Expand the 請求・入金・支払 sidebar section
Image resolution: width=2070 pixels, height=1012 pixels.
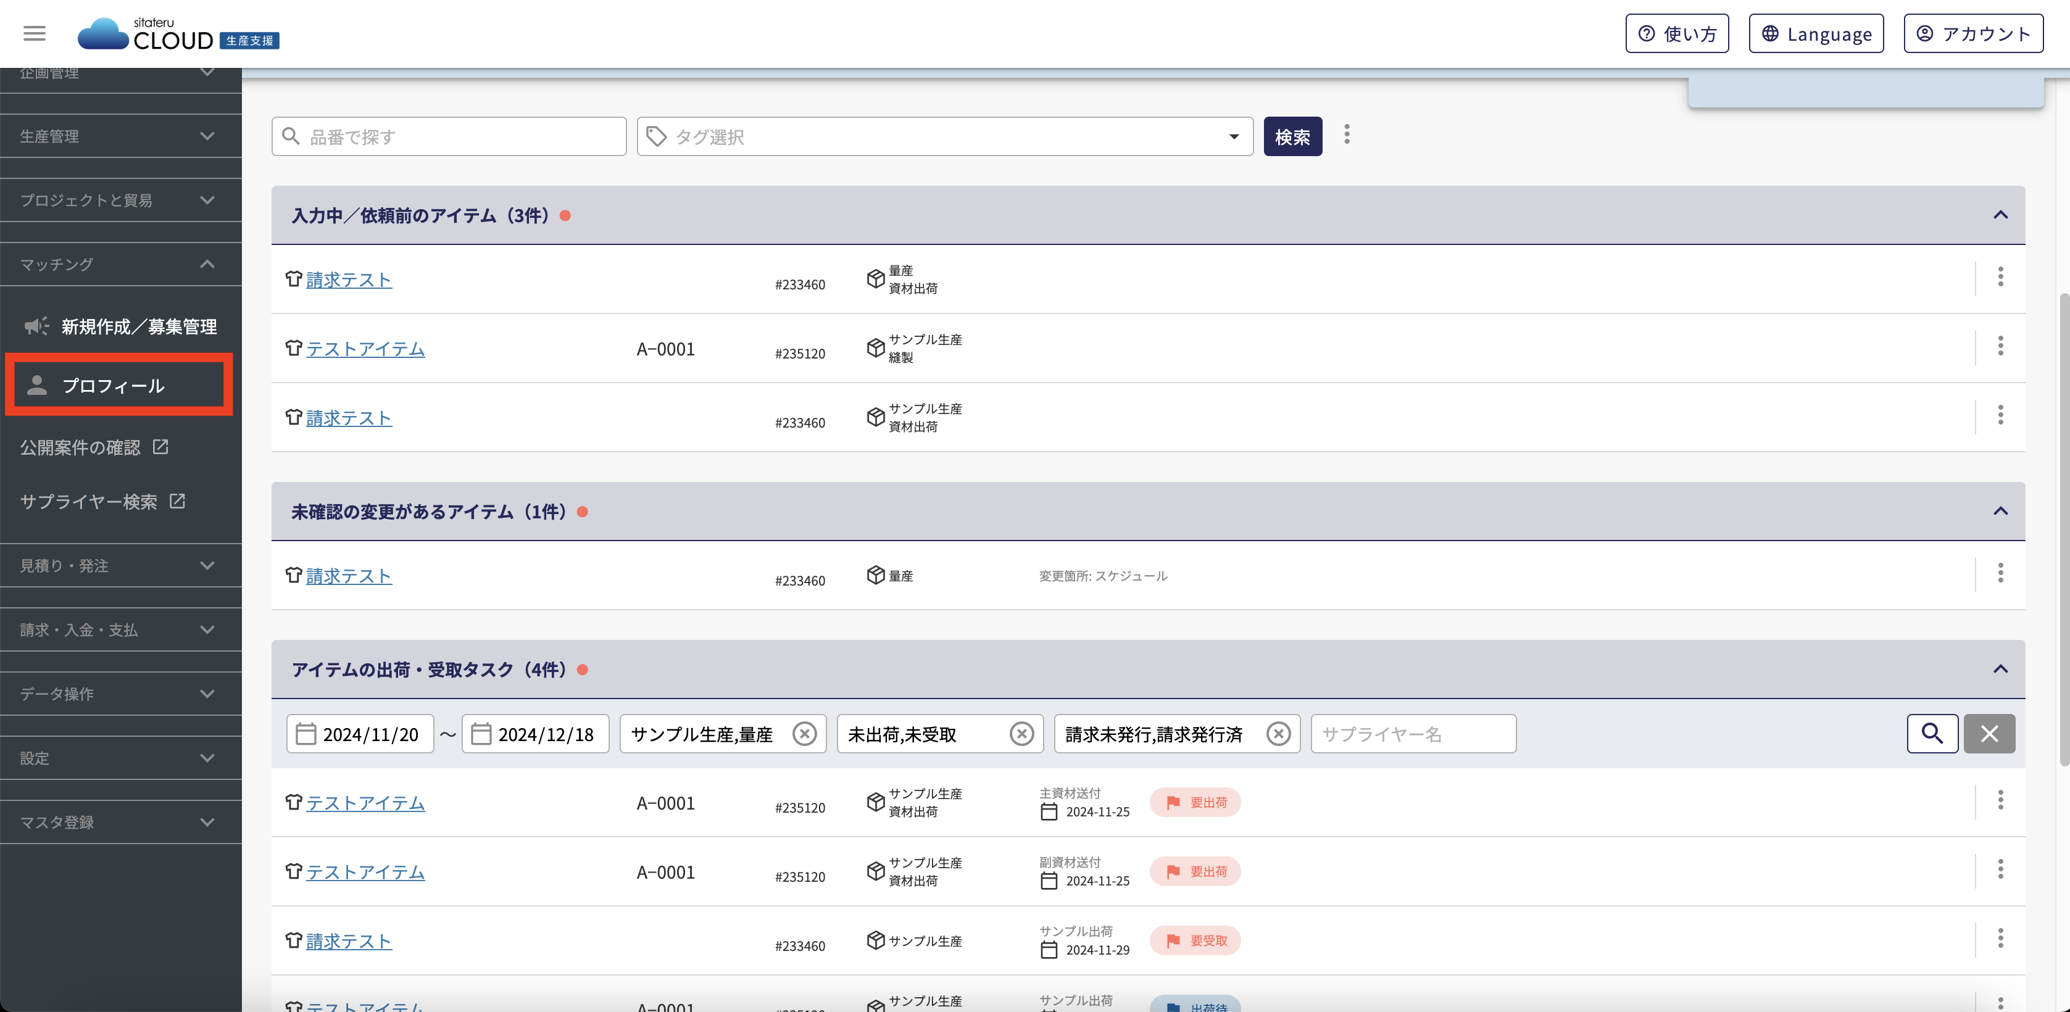point(120,629)
